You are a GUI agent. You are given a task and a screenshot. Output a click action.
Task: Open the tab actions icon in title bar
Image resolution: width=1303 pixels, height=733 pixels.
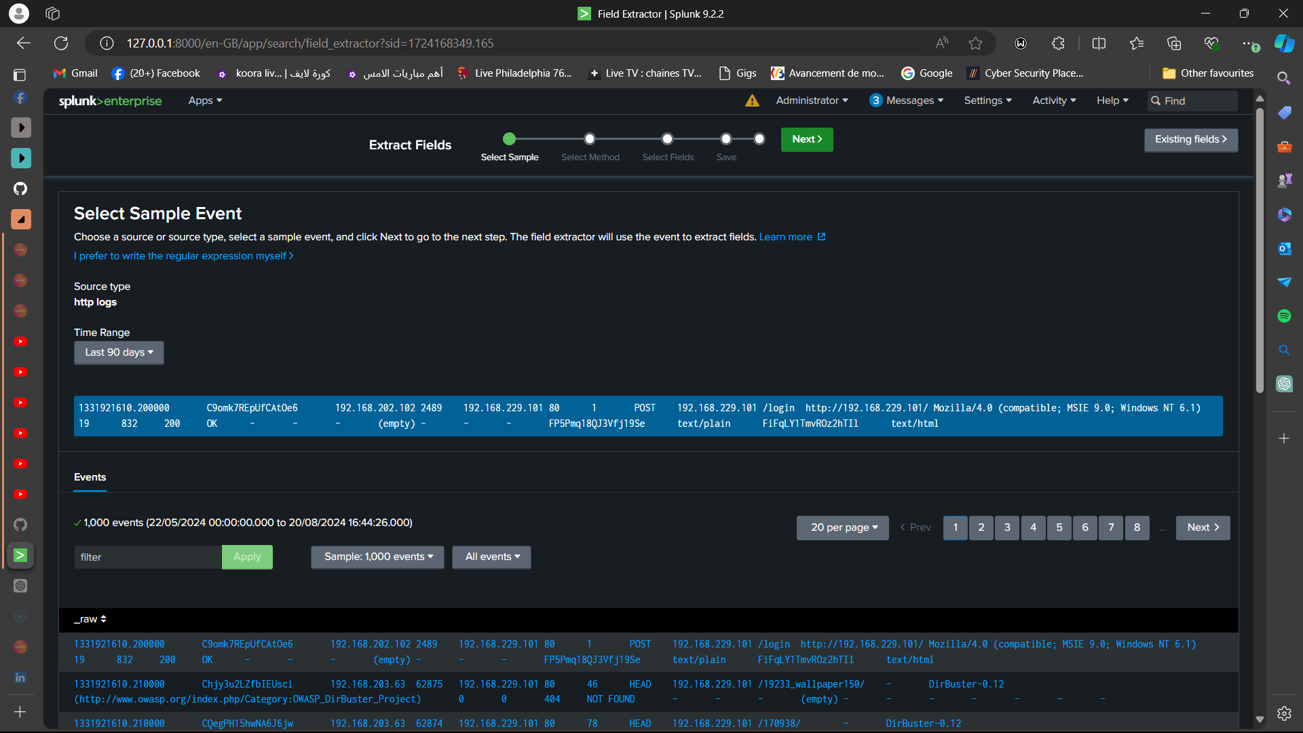pos(53,14)
